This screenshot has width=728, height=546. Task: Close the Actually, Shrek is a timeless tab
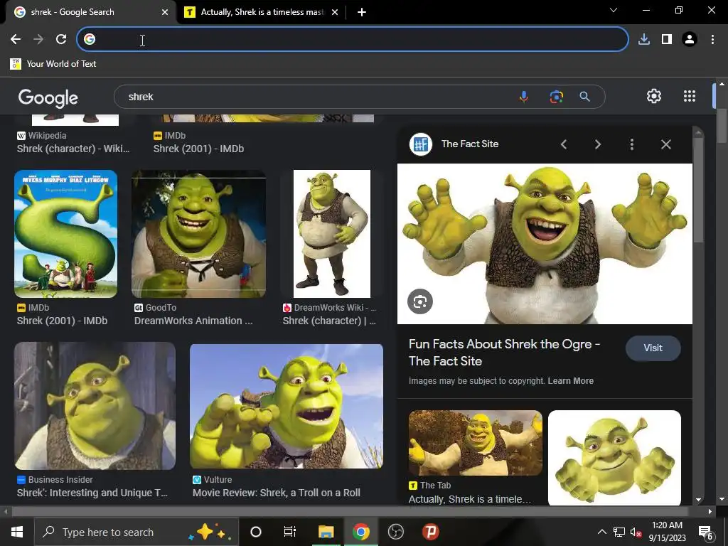pyautogui.click(x=335, y=13)
